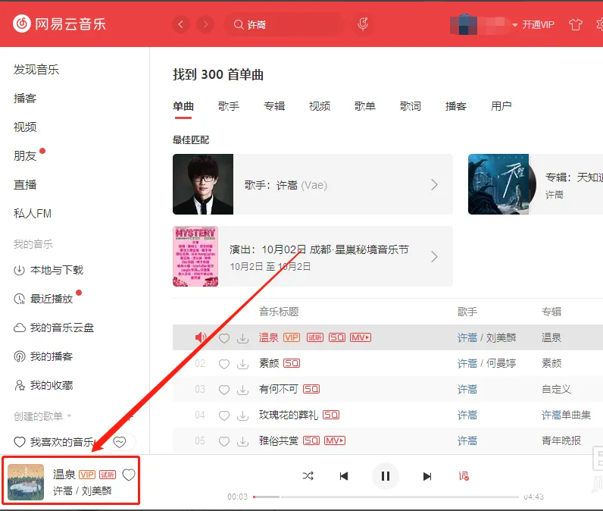
Task: Start heartbeat mode beside 我喜欢的音乐
Action: (120, 442)
